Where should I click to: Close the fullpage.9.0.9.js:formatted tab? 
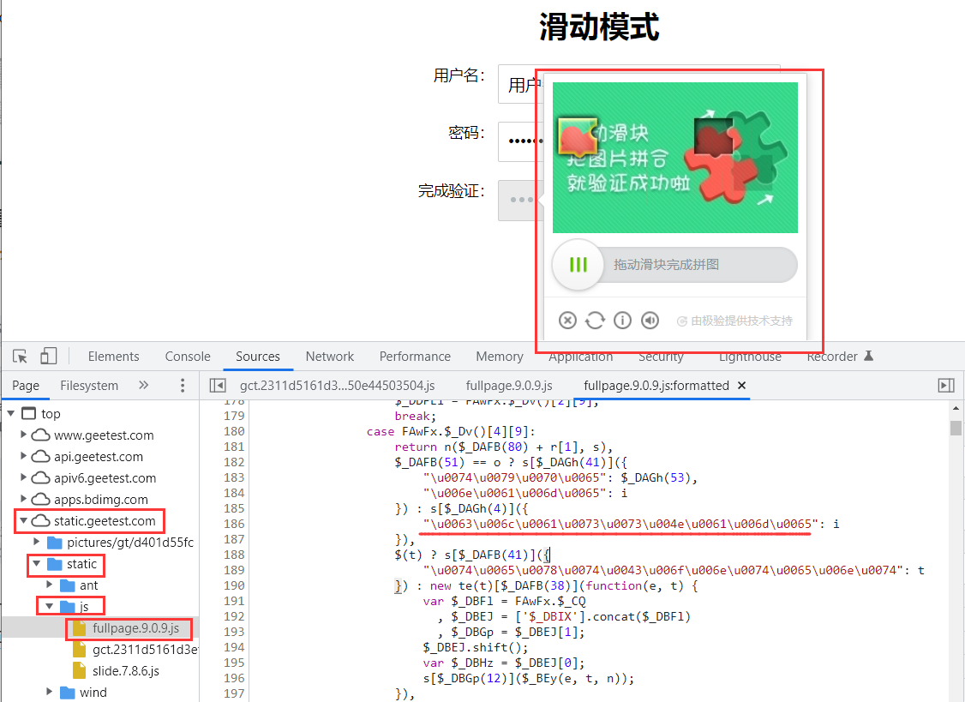tap(742, 386)
